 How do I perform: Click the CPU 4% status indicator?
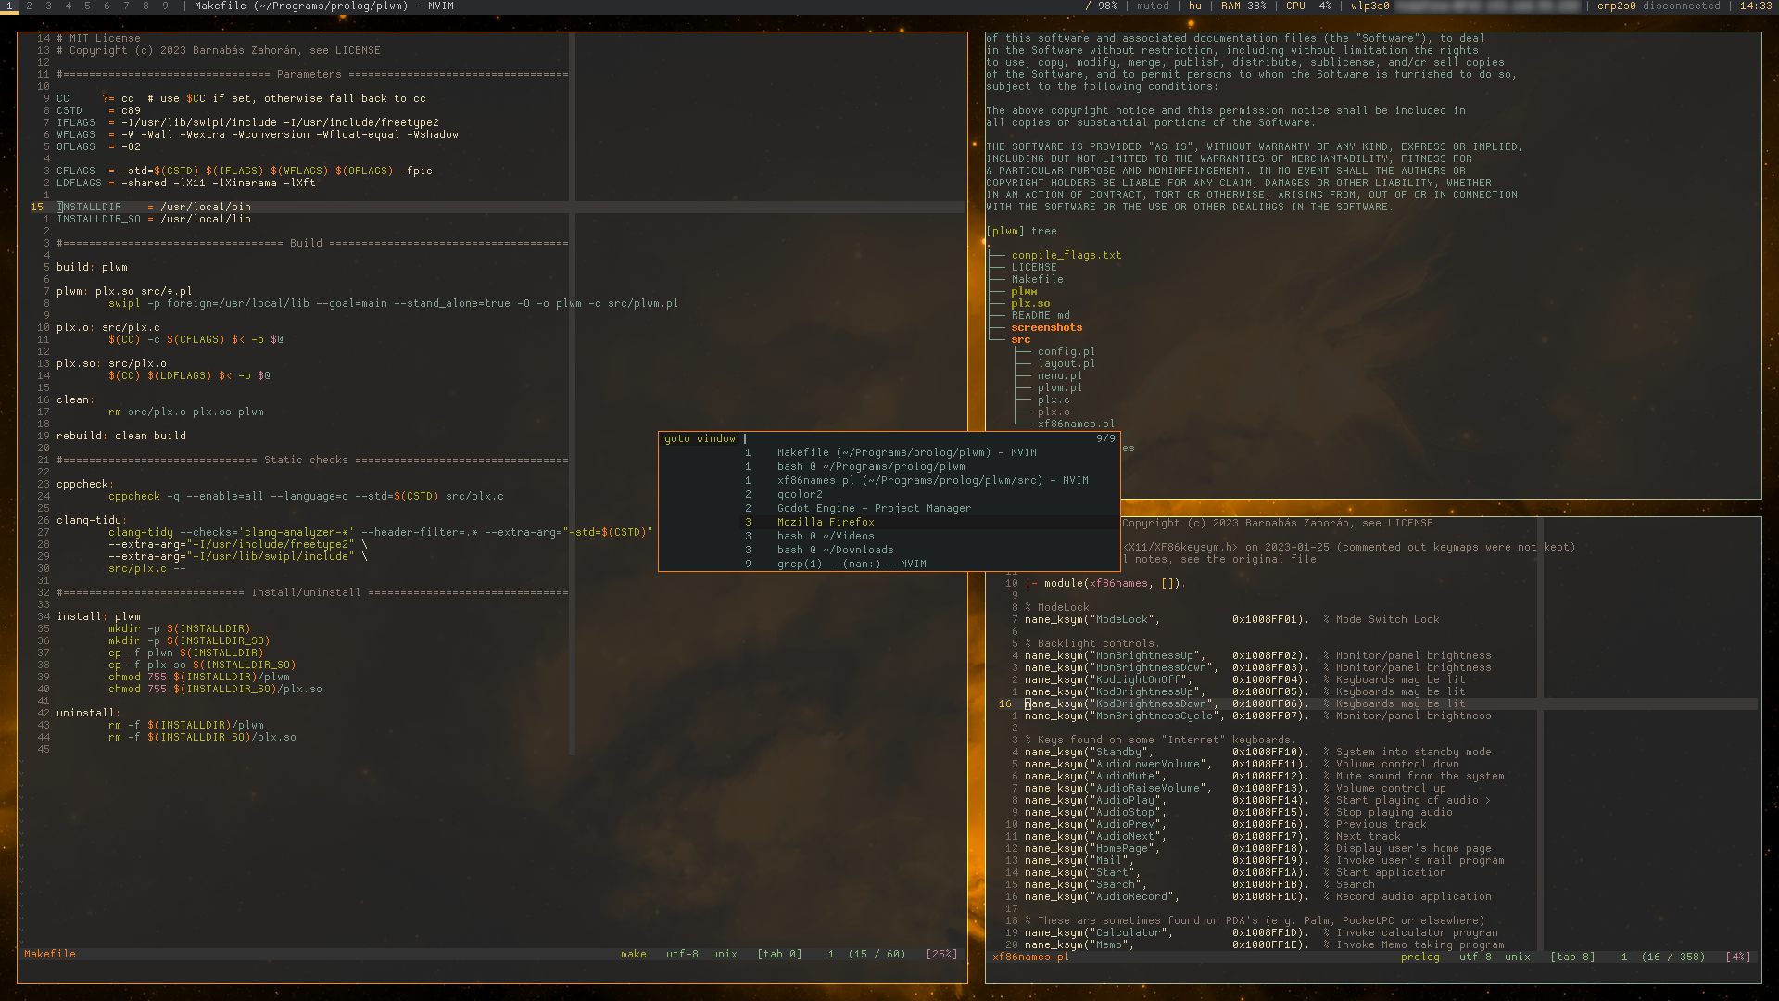click(1308, 6)
